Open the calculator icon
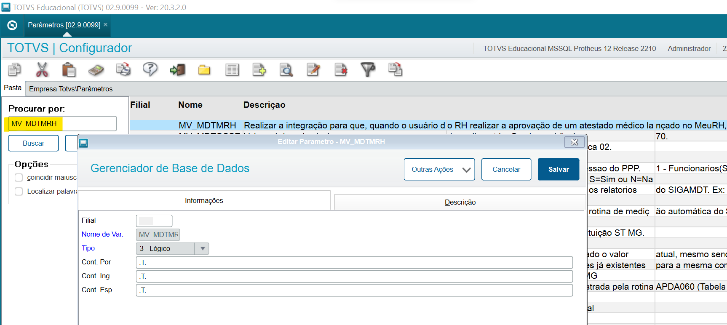This screenshot has width=727, height=325. (96, 70)
